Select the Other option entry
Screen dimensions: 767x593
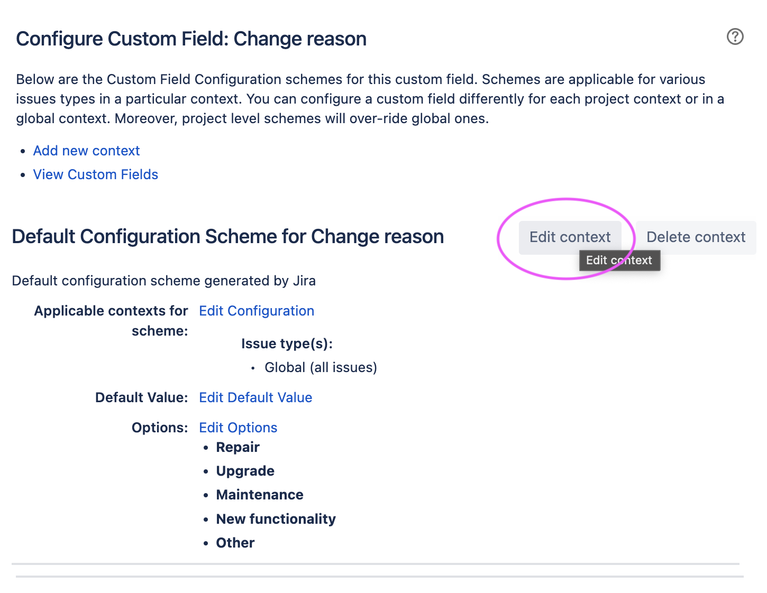pos(235,542)
